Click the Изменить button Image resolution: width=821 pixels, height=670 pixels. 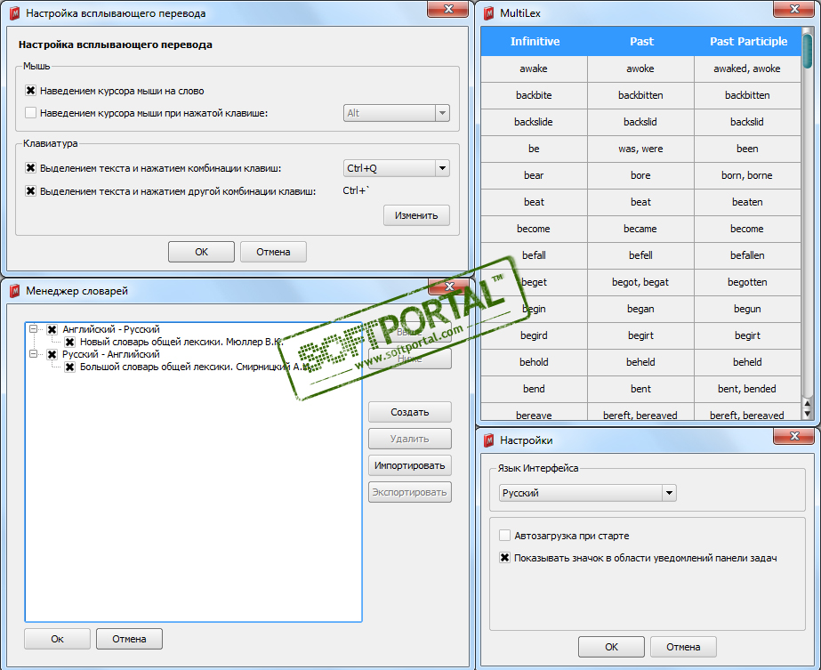coord(416,215)
